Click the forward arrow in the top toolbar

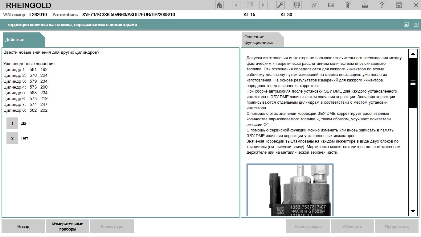263,5
